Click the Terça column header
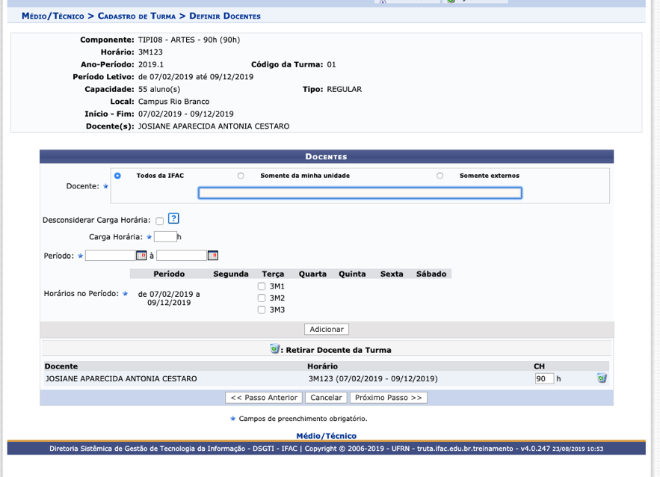This screenshot has height=477, width=660. tap(273, 274)
